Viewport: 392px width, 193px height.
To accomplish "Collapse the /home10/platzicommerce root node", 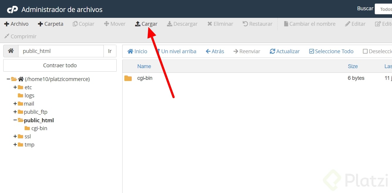I will click(8, 79).
